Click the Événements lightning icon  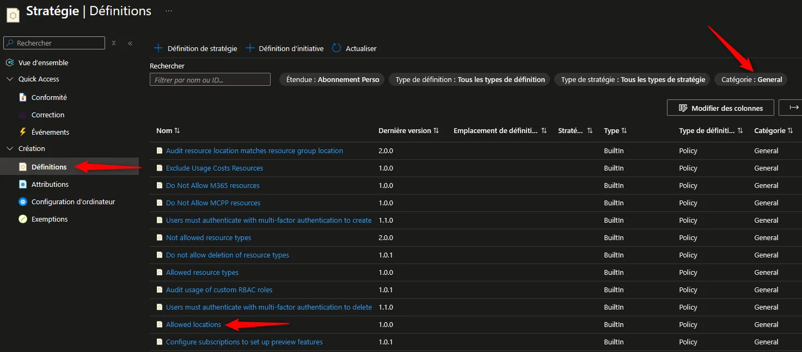[23, 132]
